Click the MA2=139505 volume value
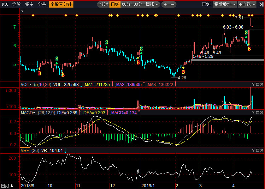 (129, 85)
